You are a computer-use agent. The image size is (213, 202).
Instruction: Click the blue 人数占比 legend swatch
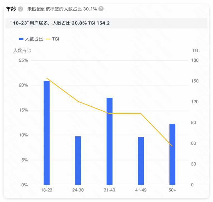pos(21,39)
